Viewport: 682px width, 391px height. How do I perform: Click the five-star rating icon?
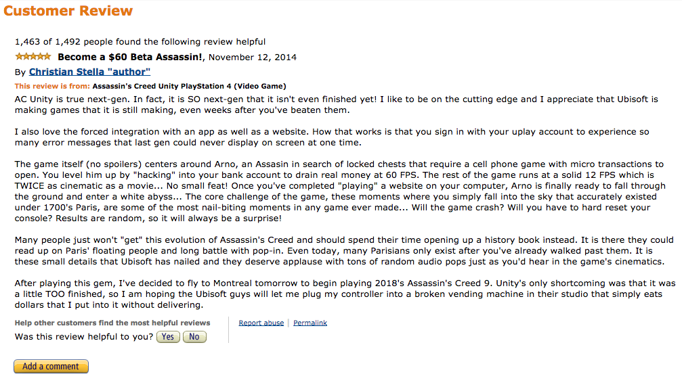(x=33, y=56)
